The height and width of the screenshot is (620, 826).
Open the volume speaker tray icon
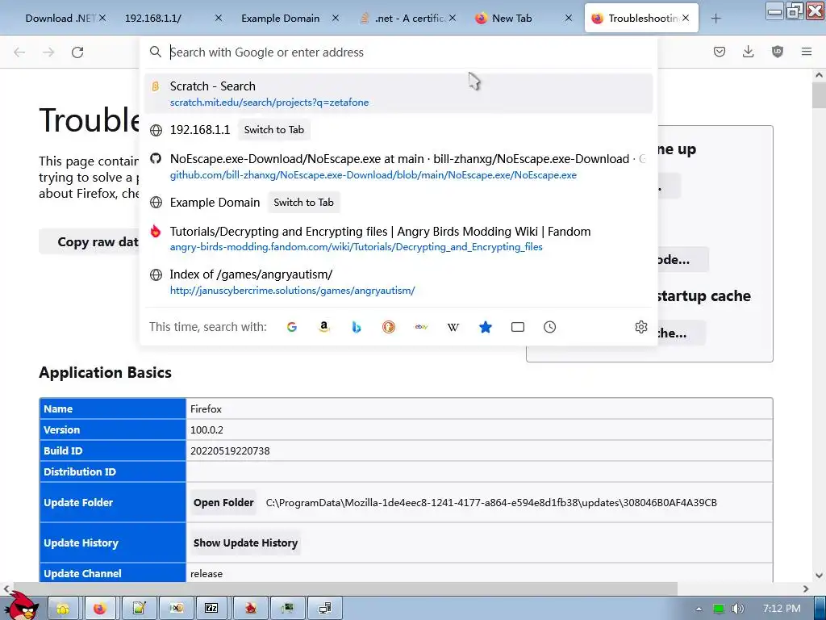click(x=737, y=609)
